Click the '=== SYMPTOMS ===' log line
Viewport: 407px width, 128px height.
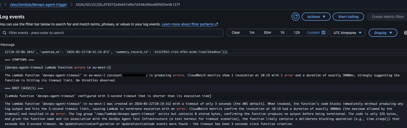(x=20, y=60)
